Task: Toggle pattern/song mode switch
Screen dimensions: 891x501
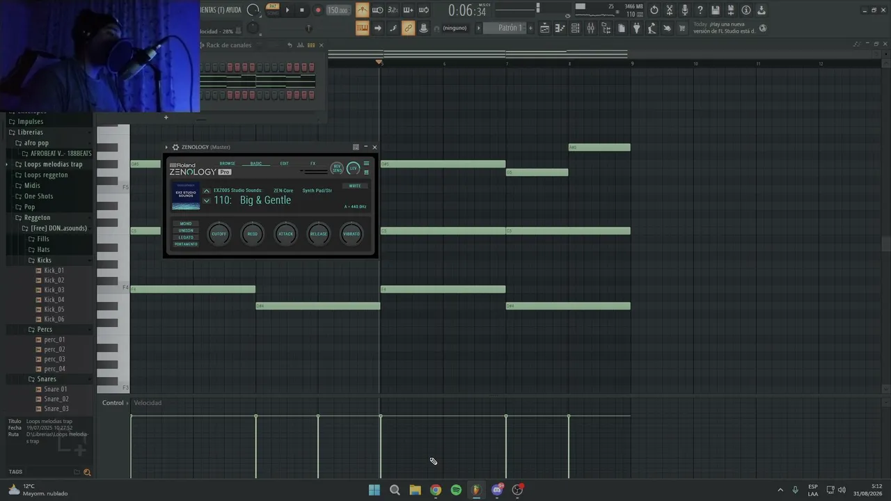Action: [x=273, y=10]
